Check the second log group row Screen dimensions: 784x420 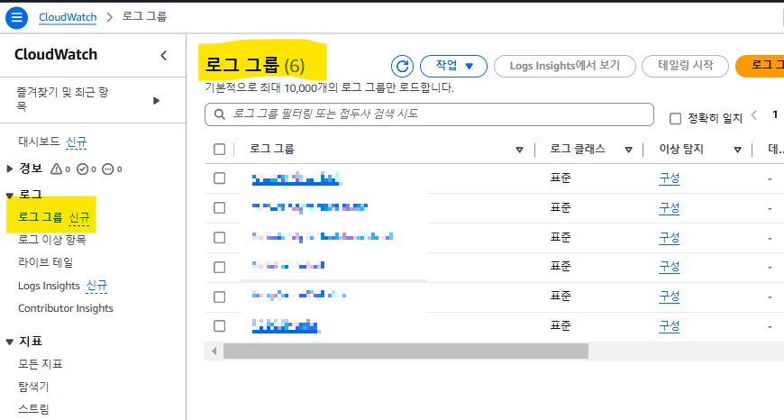[x=220, y=208]
